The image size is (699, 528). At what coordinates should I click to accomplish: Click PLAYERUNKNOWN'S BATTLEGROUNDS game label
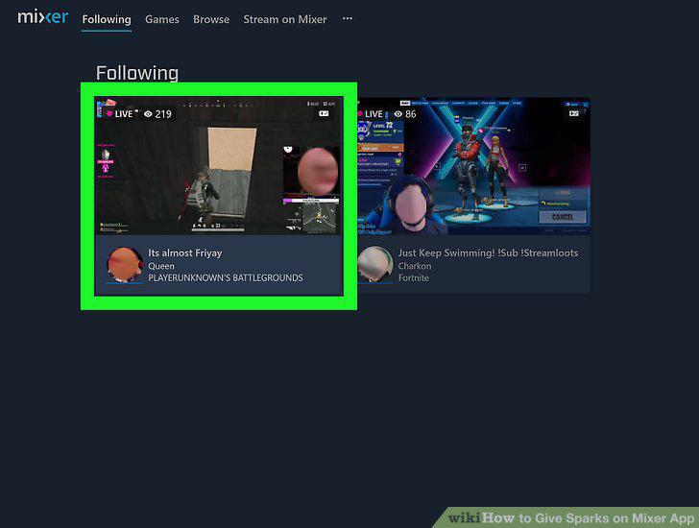[x=226, y=278]
